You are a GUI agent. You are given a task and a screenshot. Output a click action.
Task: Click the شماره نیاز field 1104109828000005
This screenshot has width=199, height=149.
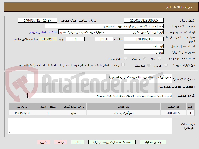144,21
